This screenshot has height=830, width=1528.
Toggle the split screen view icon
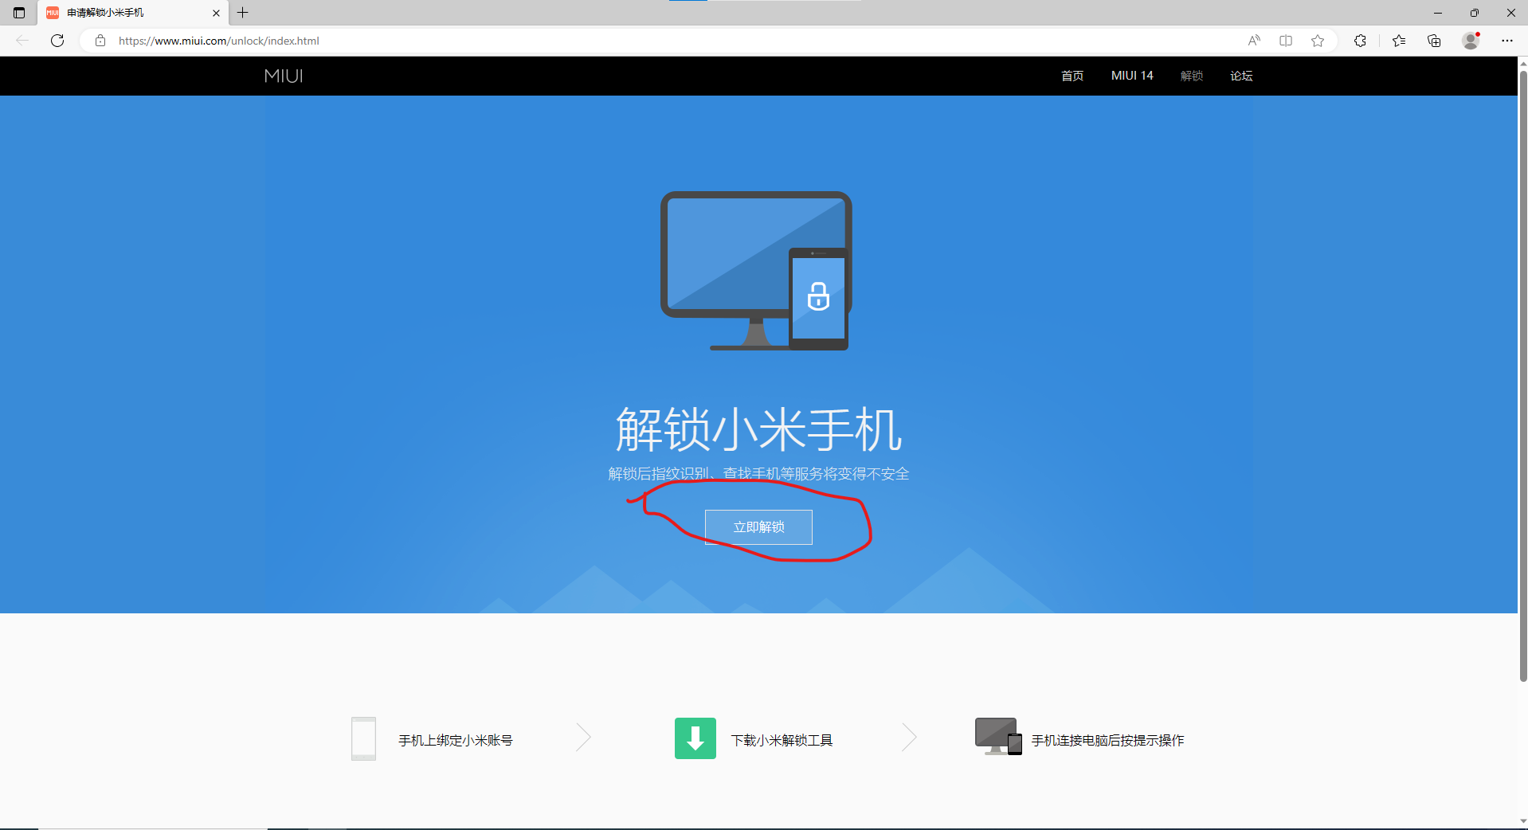[x=1286, y=41]
